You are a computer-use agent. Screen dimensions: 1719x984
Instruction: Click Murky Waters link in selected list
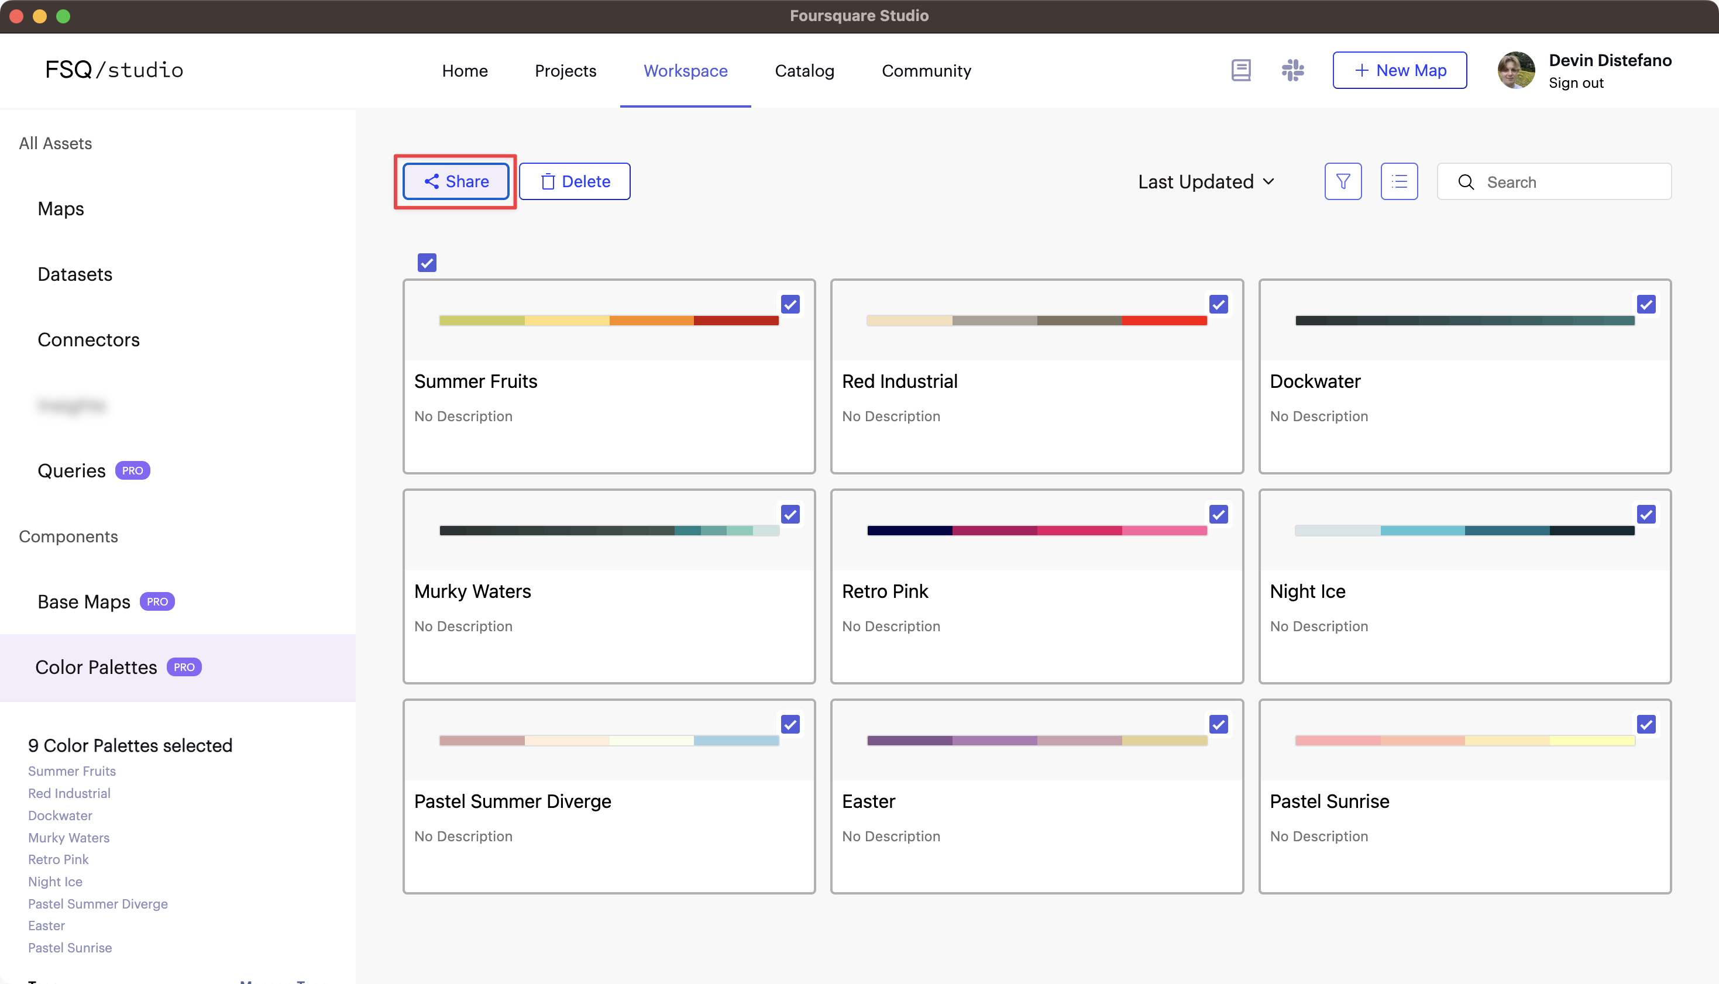pyautogui.click(x=68, y=837)
